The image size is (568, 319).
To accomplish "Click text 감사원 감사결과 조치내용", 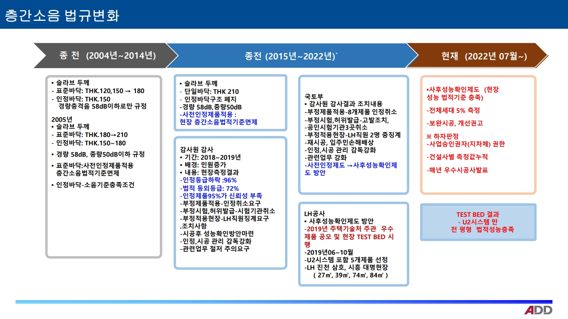I will (346, 104).
